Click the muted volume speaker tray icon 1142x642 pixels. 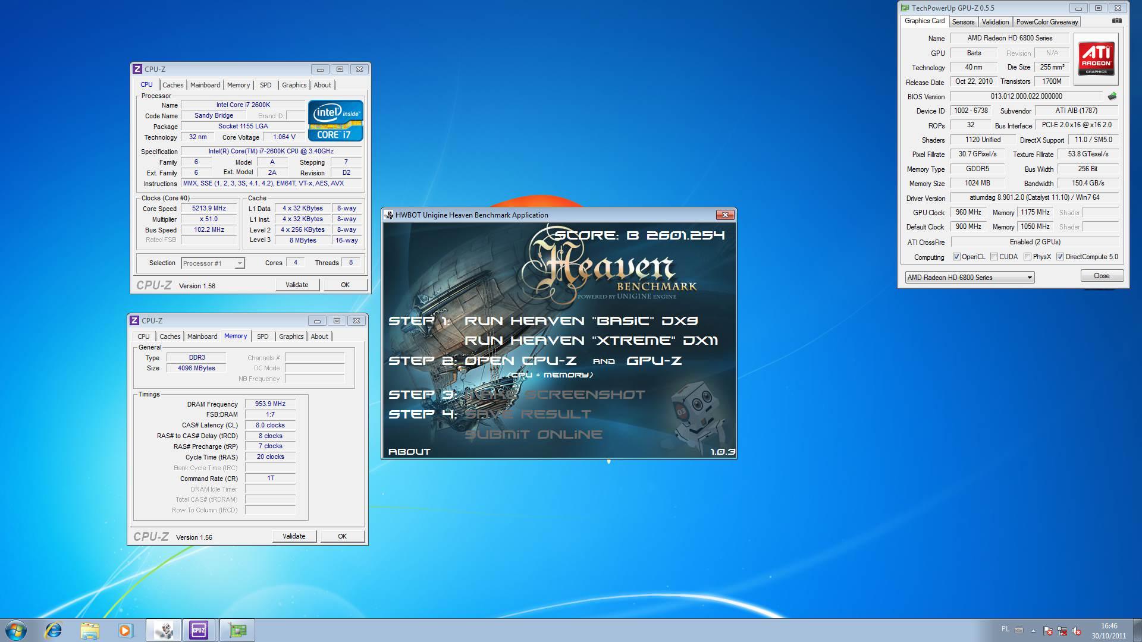tap(1077, 631)
